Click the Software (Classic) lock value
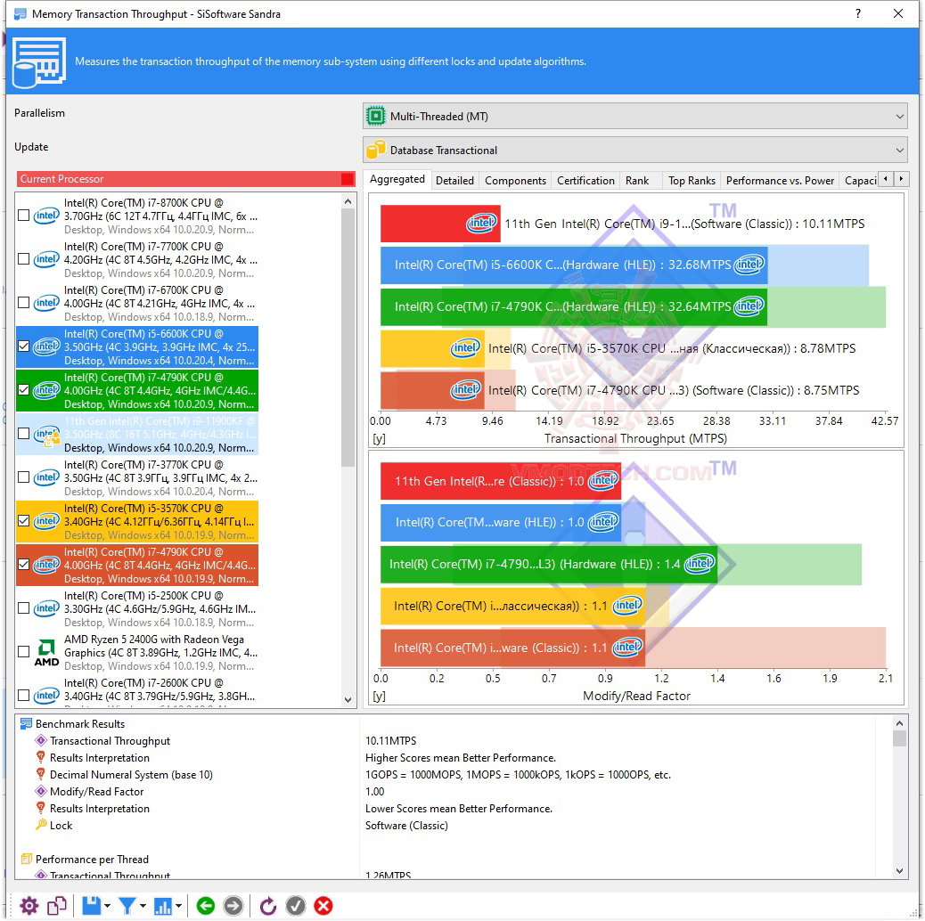 pos(406,826)
